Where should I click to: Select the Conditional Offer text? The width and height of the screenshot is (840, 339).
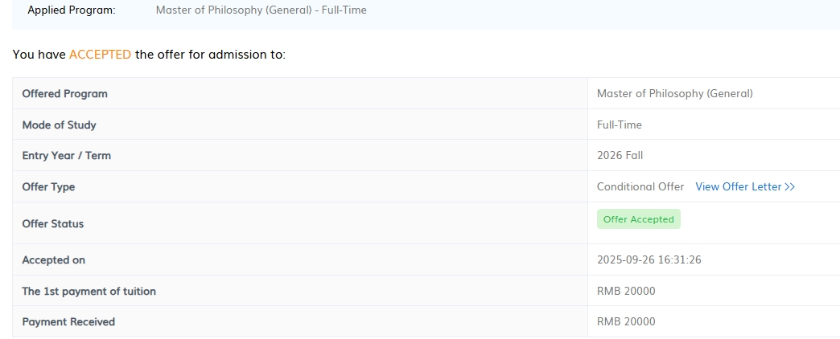(640, 186)
